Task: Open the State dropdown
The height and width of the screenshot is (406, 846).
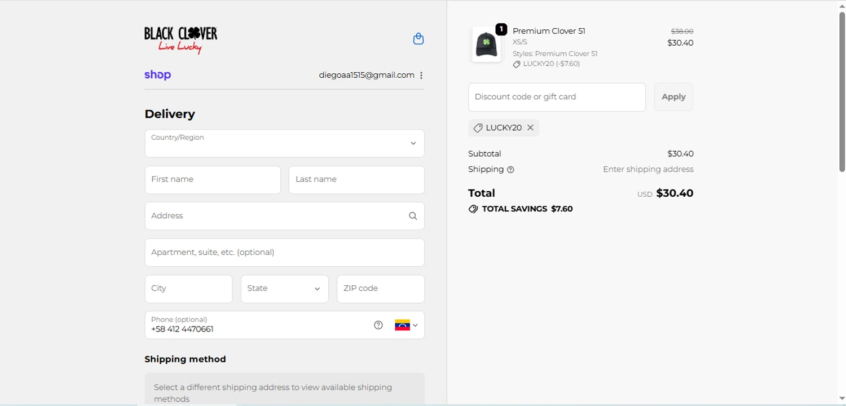Action: (x=284, y=289)
